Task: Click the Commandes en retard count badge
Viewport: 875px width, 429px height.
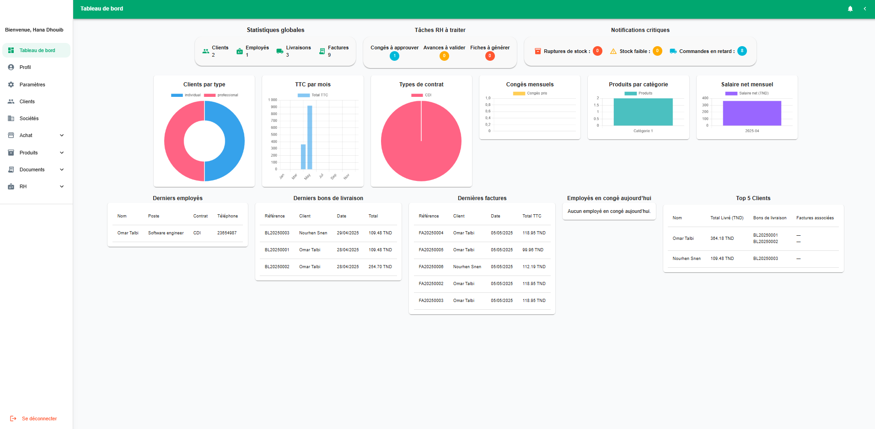Action: coord(742,51)
